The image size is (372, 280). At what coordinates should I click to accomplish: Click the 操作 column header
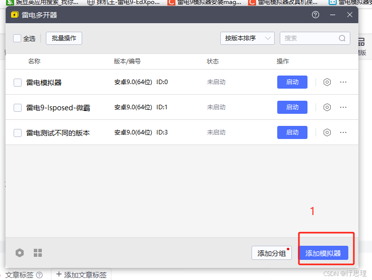(x=283, y=61)
